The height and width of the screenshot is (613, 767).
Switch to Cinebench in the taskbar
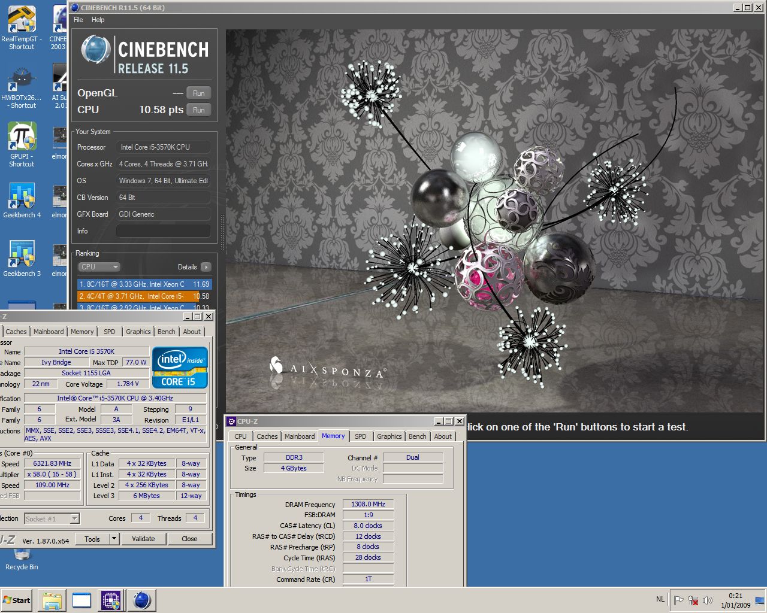pos(141,600)
